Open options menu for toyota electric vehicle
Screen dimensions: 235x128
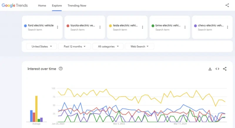pyautogui.click(x=100, y=27)
